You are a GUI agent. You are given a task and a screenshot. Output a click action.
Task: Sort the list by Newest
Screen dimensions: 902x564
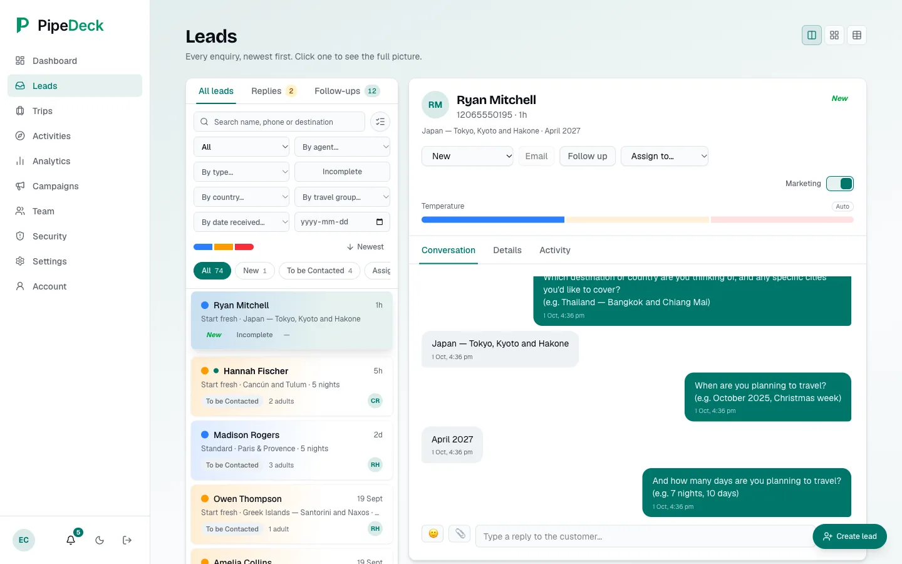tap(365, 247)
